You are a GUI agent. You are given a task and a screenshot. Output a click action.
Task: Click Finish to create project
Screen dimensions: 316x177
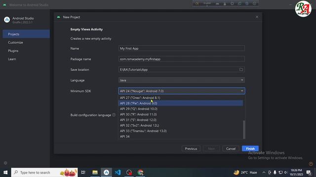(x=250, y=148)
